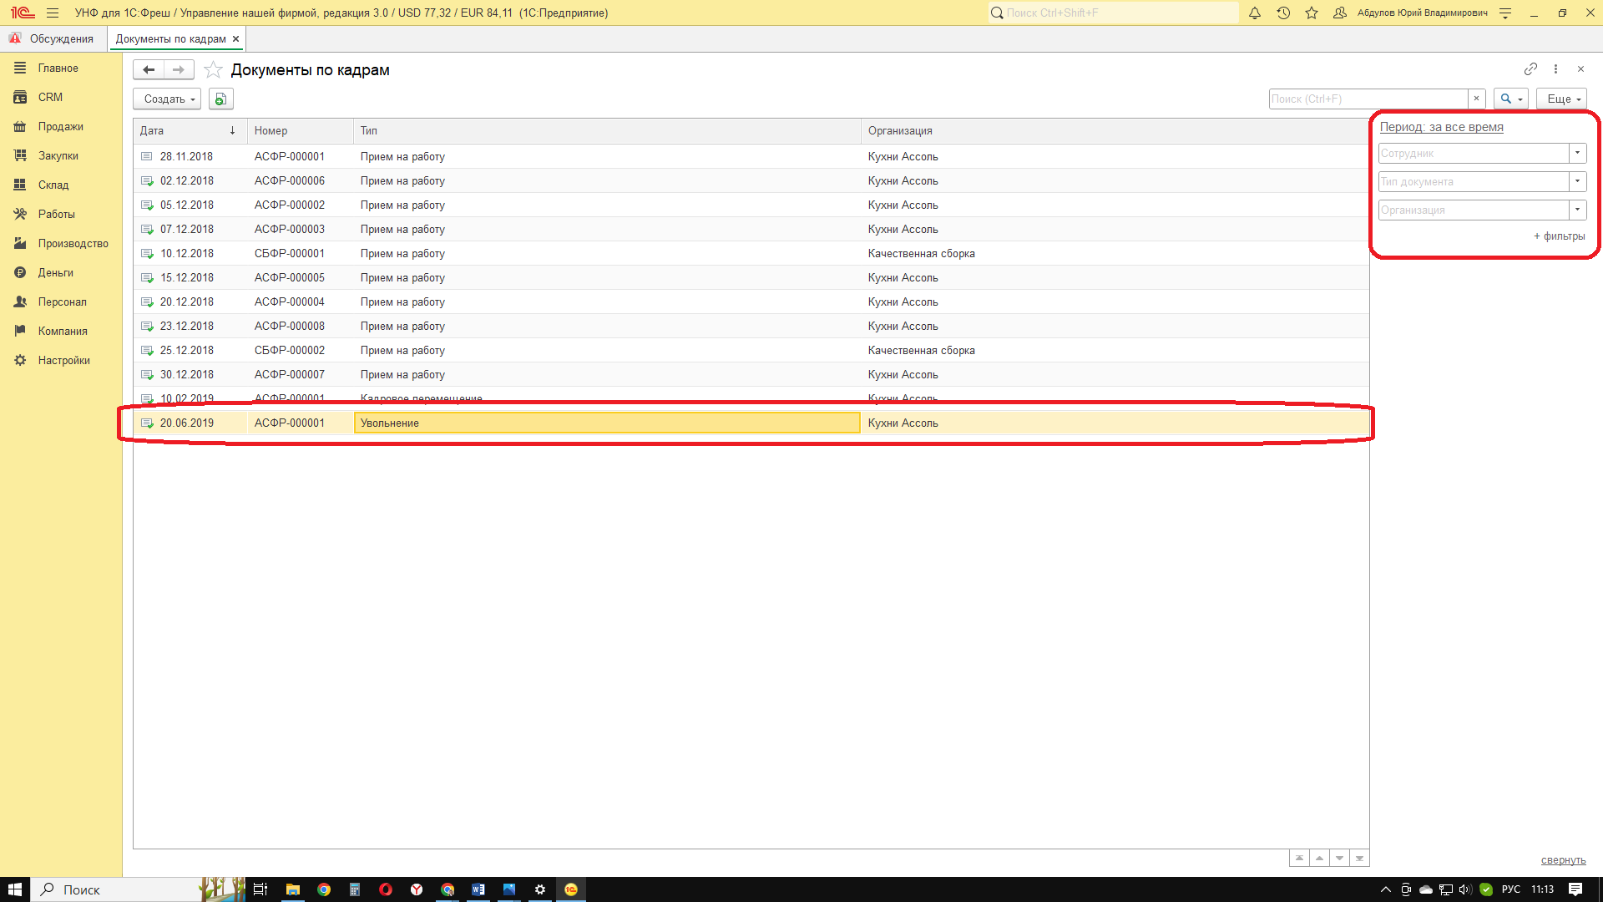Open the Закупки section

61,155
